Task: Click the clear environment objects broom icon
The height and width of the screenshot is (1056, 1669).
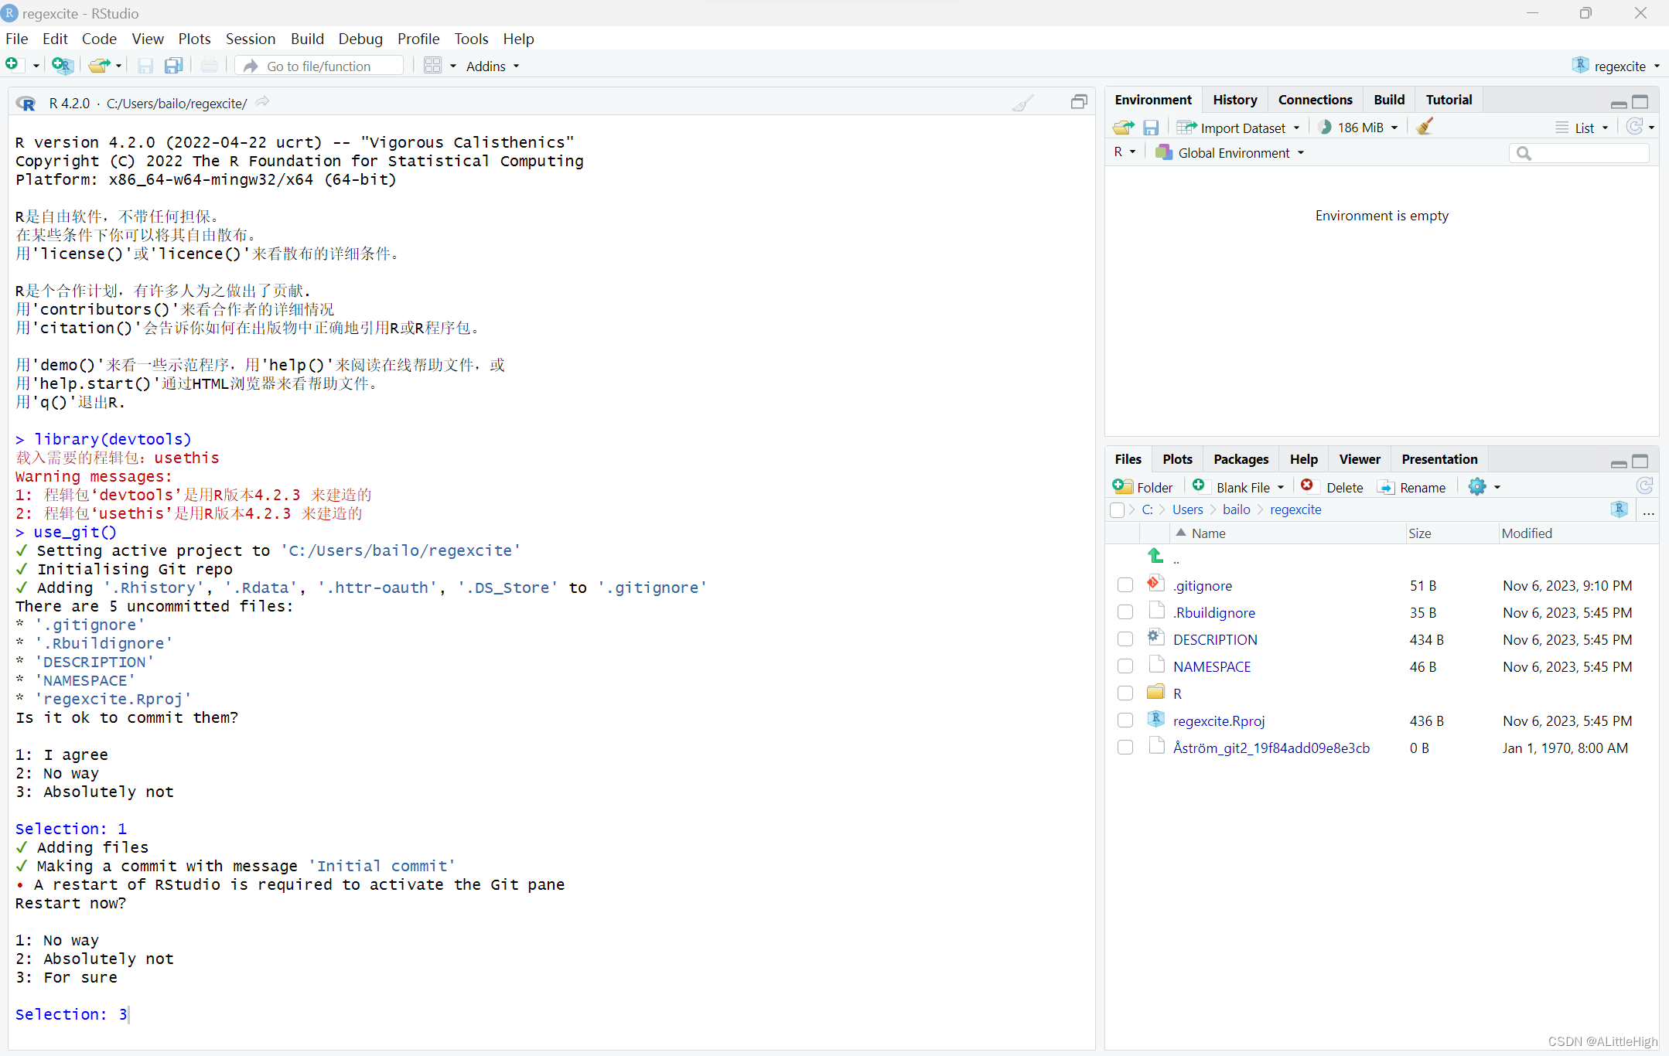Action: 1425,127
